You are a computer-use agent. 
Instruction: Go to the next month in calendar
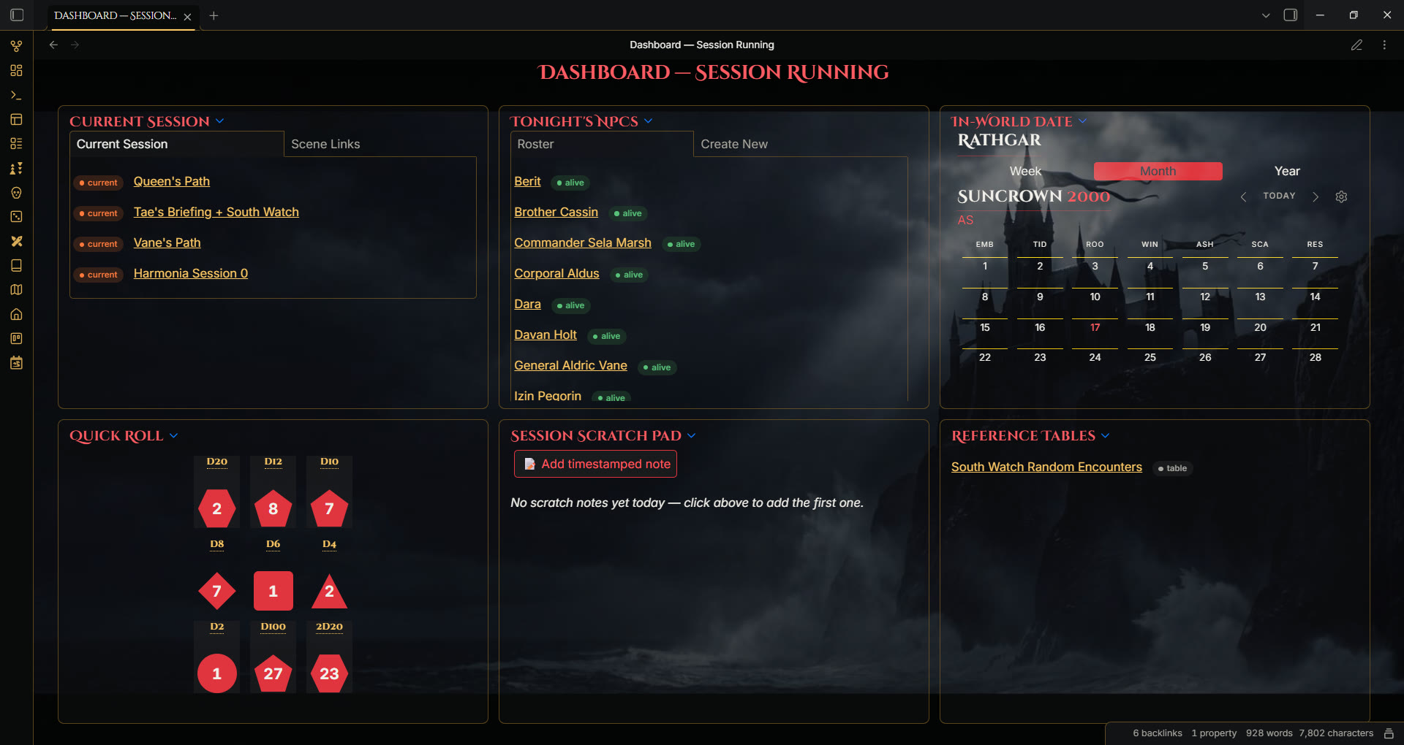pos(1316,196)
